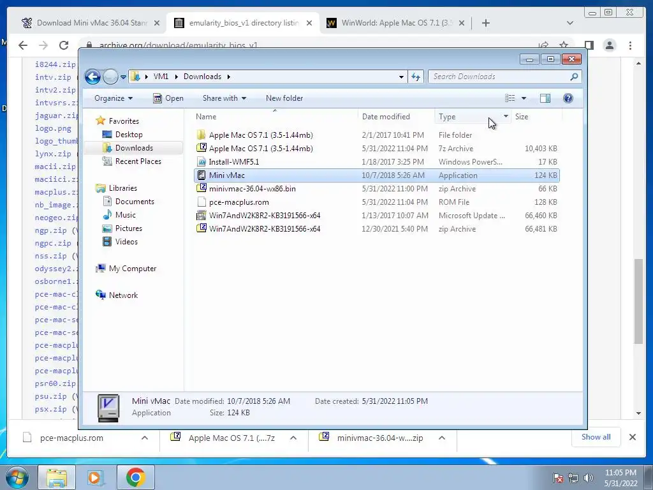Click the Explorer forward navigation arrow

click(110, 77)
